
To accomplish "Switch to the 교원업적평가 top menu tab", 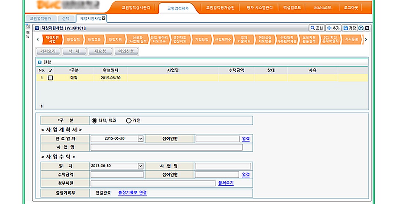I will click(x=178, y=8).
